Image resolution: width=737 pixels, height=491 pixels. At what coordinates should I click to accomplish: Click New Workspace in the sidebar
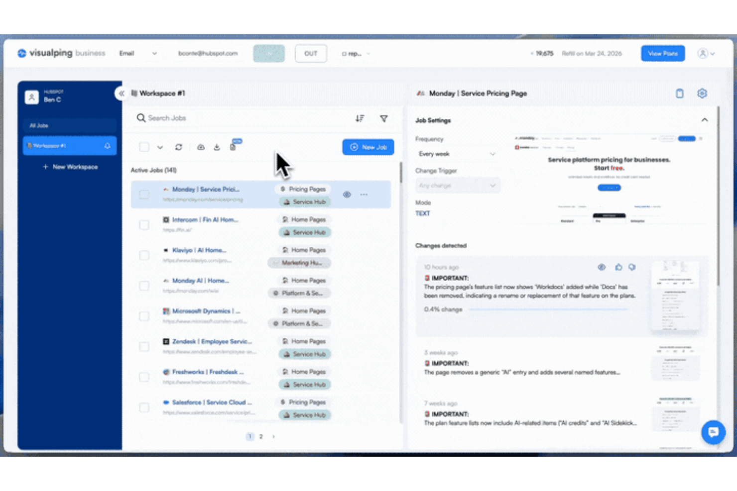[x=70, y=167]
